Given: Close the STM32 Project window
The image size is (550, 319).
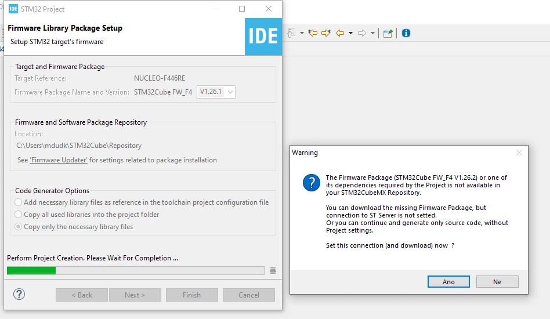Looking at the screenshot, I should [269, 9].
